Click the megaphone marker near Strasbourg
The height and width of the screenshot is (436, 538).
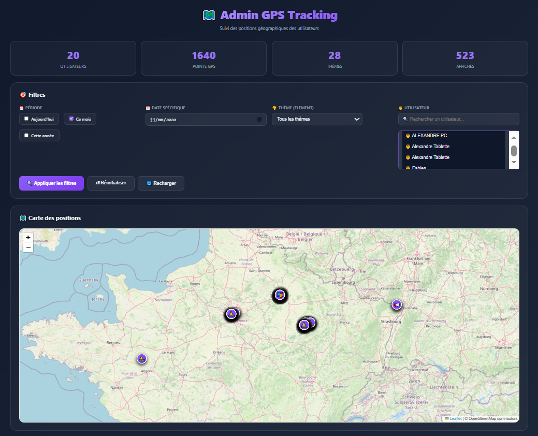tap(397, 305)
